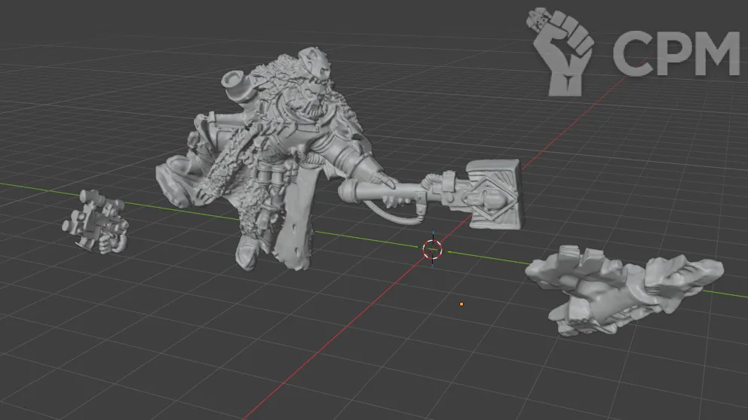
Task: Select the fur-cloaked warrior figure model
Action: point(267,157)
